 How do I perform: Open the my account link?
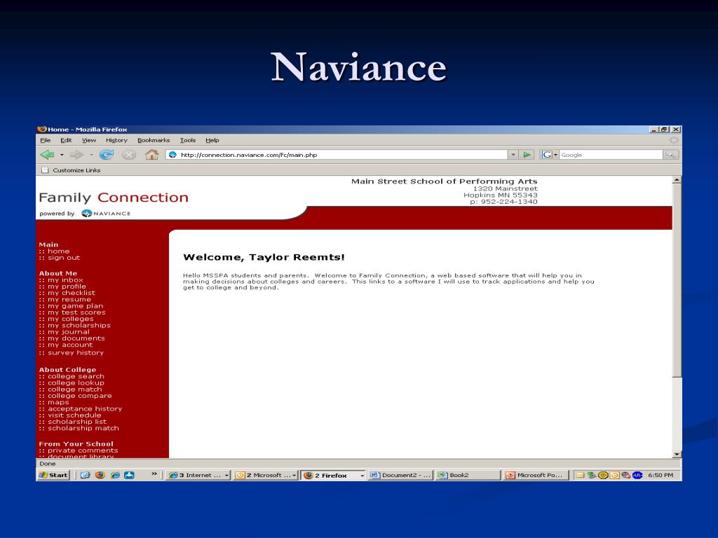coord(70,345)
